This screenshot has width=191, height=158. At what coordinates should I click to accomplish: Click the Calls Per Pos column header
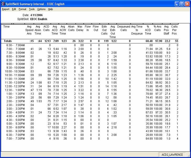tap(174, 30)
